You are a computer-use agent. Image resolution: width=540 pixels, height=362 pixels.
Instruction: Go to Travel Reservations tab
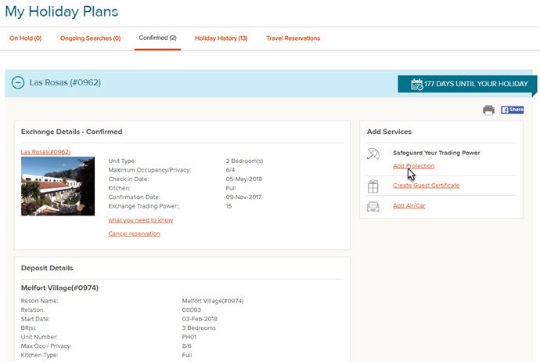pos(293,38)
